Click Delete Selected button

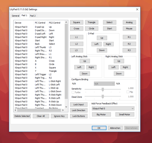[x=22, y=116]
